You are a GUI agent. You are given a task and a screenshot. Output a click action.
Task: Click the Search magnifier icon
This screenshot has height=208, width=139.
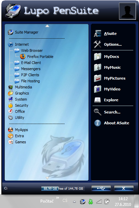pos(98,112)
